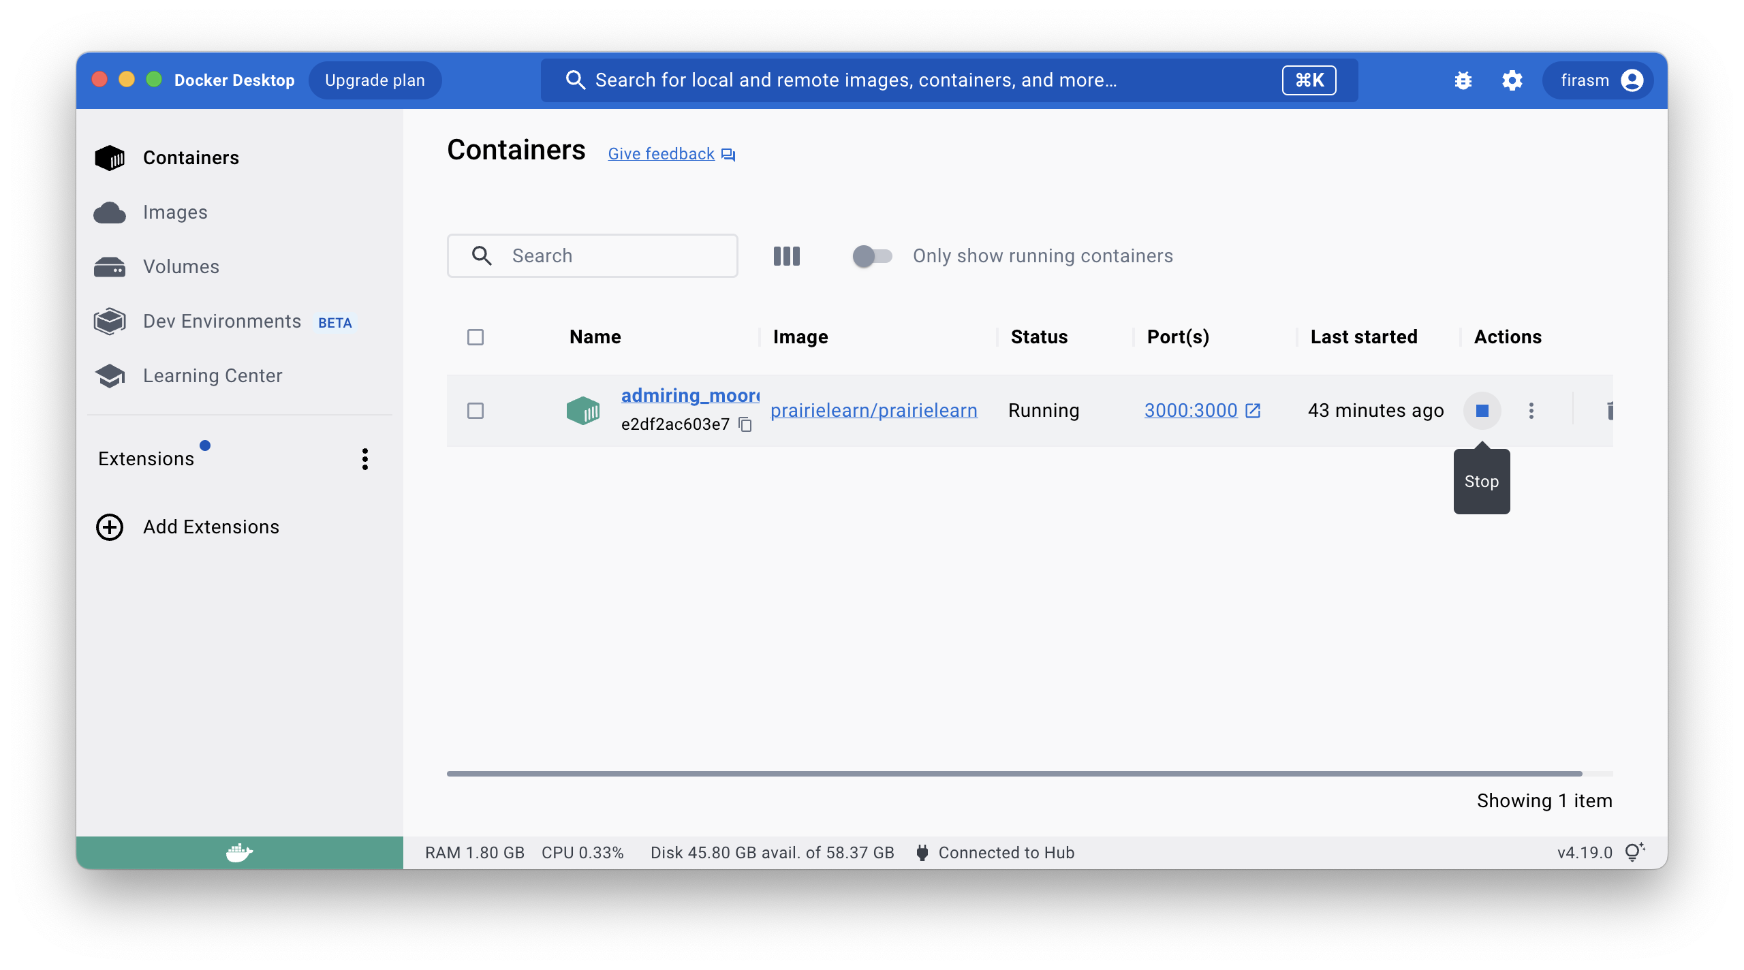Click the Actions column header
The width and height of the screenshot is (1744, 970).
pyautogui.click(x=1508, y=337)
